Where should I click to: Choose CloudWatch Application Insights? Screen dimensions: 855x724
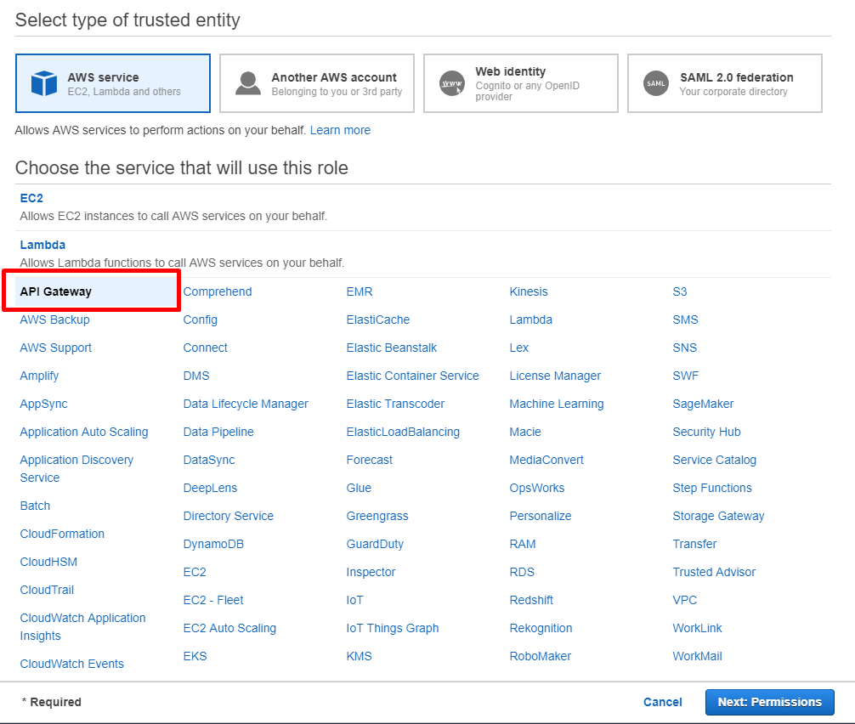point(83,627)
